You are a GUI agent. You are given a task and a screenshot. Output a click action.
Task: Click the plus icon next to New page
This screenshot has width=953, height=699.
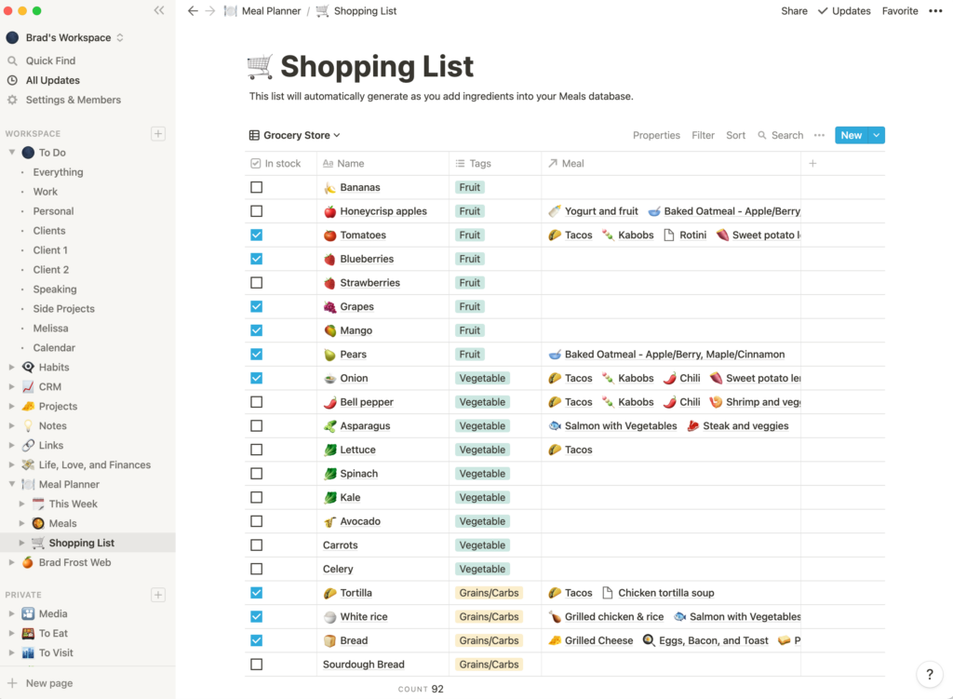point(12,683)
